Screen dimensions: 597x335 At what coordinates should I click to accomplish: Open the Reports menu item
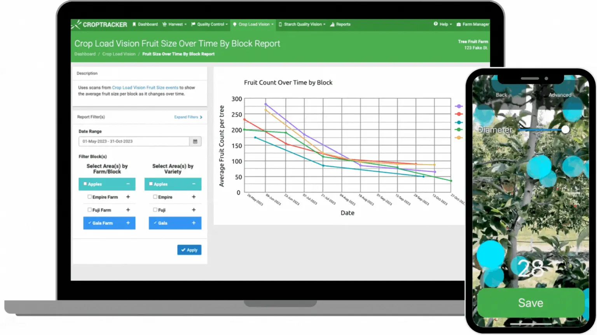340,24
